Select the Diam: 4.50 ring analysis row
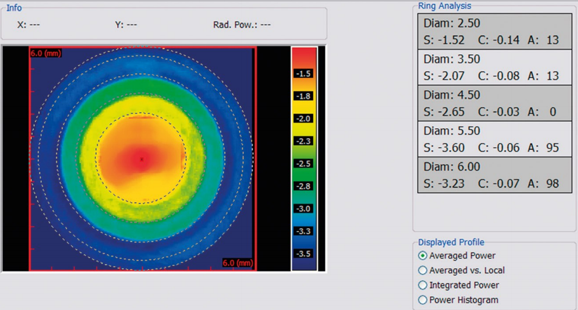This screenshot has height=310, width=578. 495,103
